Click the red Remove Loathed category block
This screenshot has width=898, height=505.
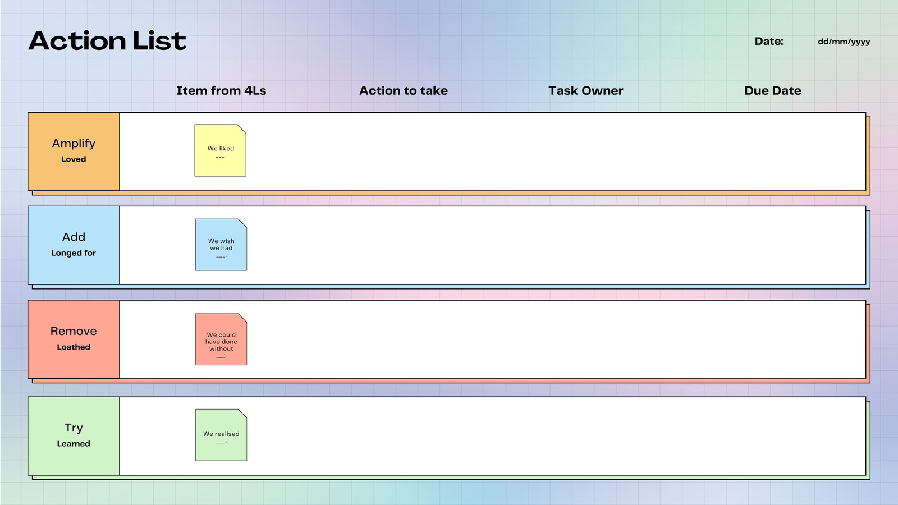click(74, 339)
